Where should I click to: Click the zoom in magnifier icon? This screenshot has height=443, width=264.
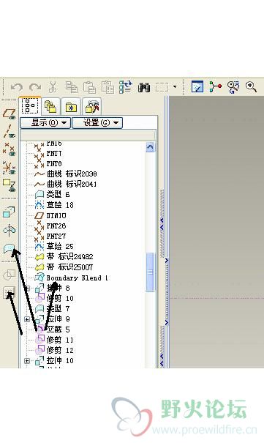pos(251,86)
